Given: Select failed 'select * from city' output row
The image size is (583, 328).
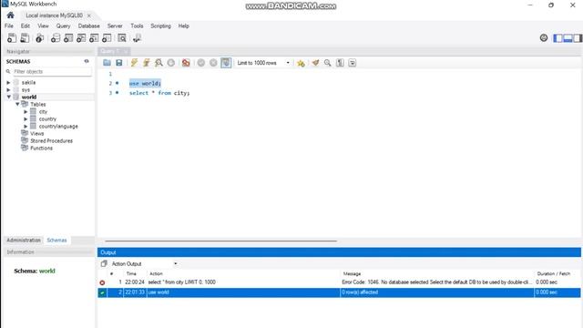Looking at the screenshot, I should (339, 282).
